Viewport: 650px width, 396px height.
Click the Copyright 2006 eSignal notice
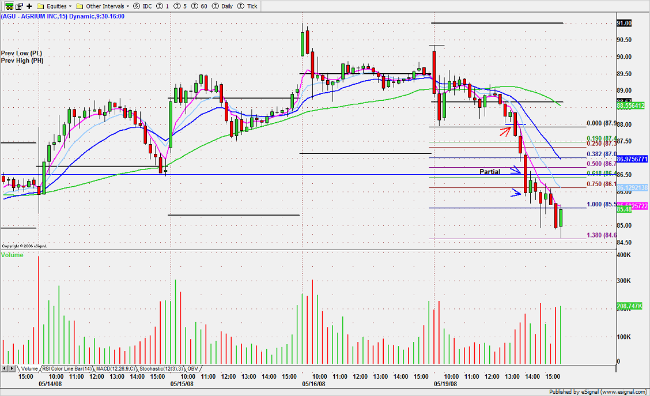[24, 246]
